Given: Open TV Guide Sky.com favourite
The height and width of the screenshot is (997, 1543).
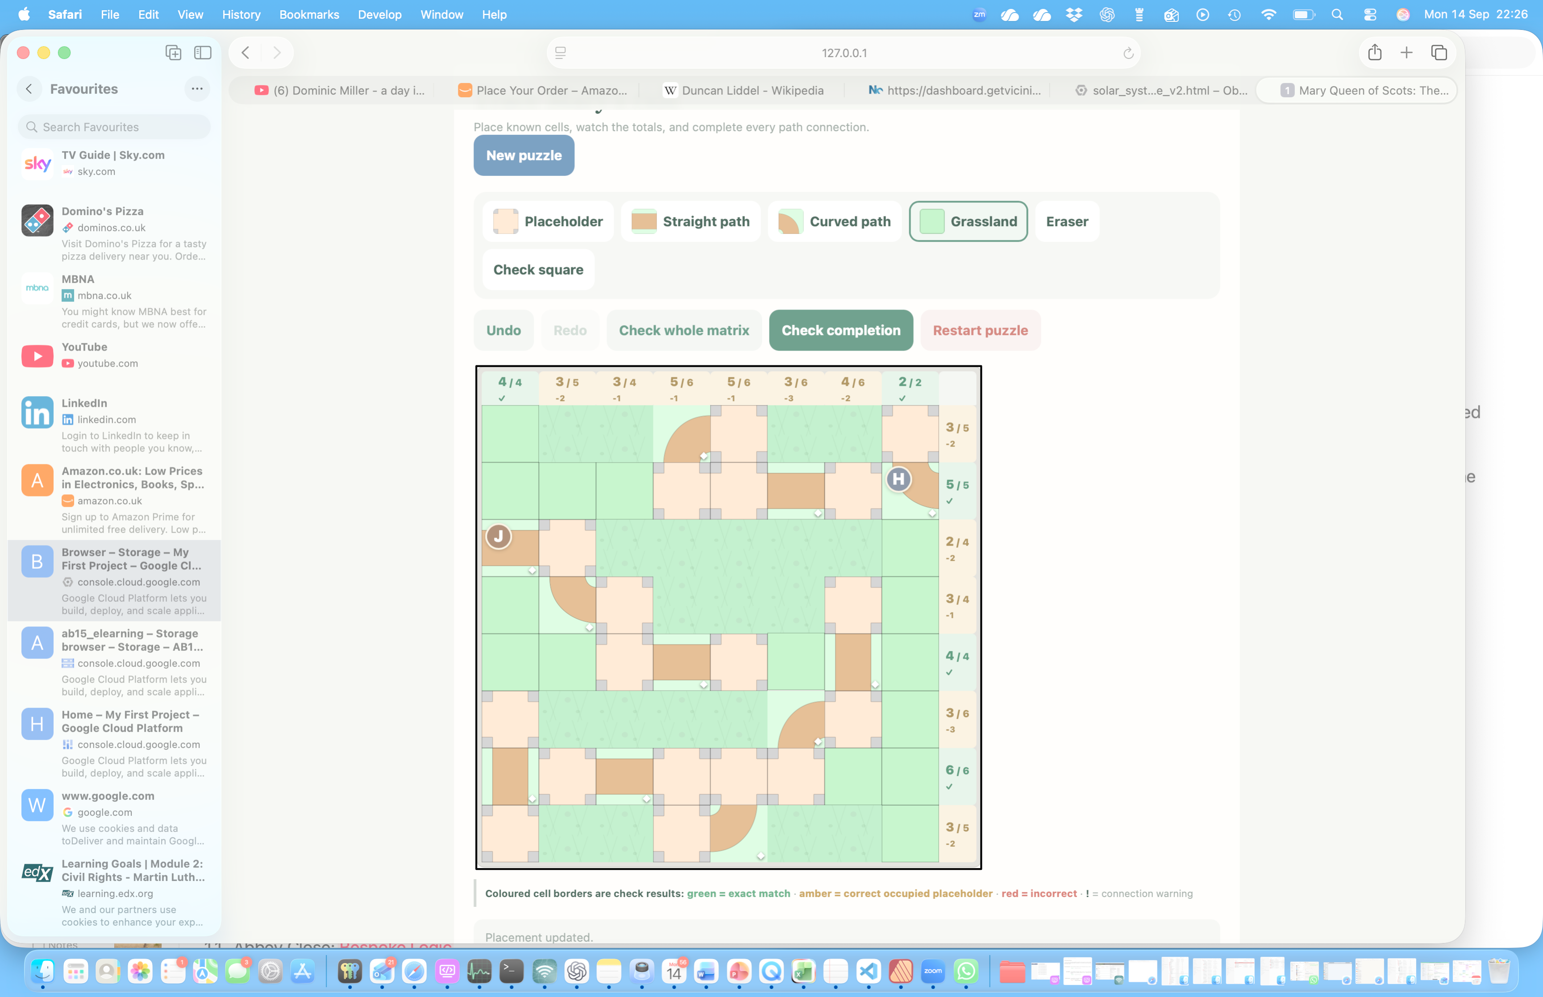Looking at the screenshot, I should click(114, 163).
